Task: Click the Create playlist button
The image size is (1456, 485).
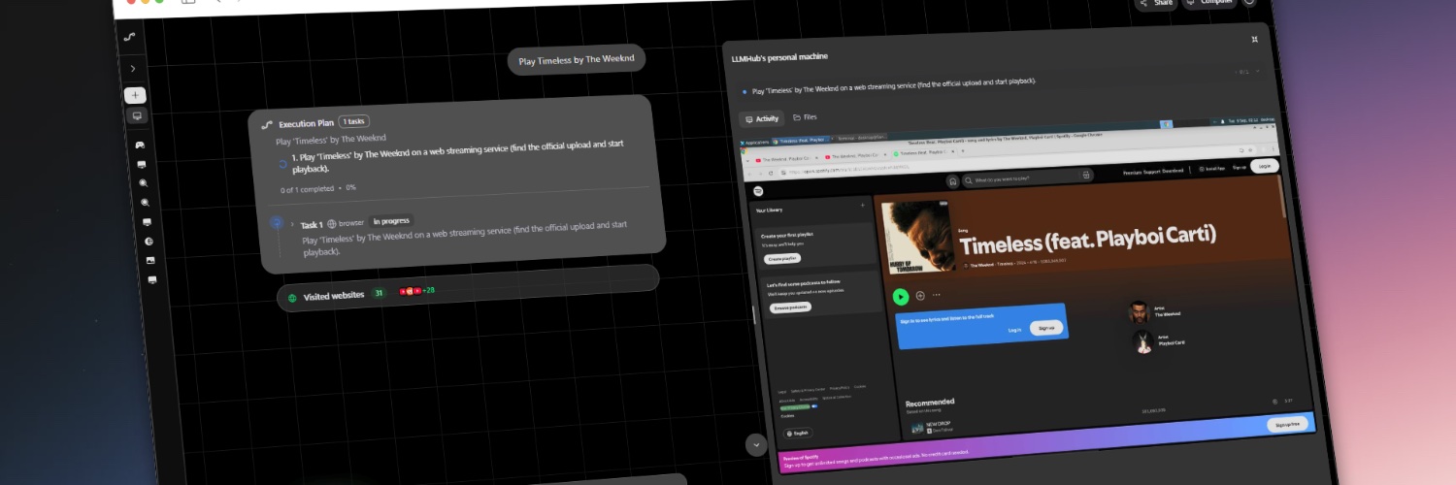Action: pos(782,259)
